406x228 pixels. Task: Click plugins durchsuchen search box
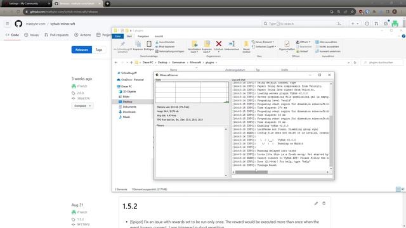[382, 63]
